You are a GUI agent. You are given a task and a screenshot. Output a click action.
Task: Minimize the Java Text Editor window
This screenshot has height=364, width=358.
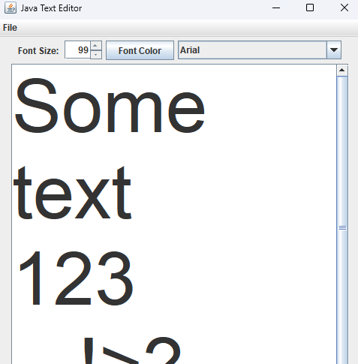click(276, 8)
